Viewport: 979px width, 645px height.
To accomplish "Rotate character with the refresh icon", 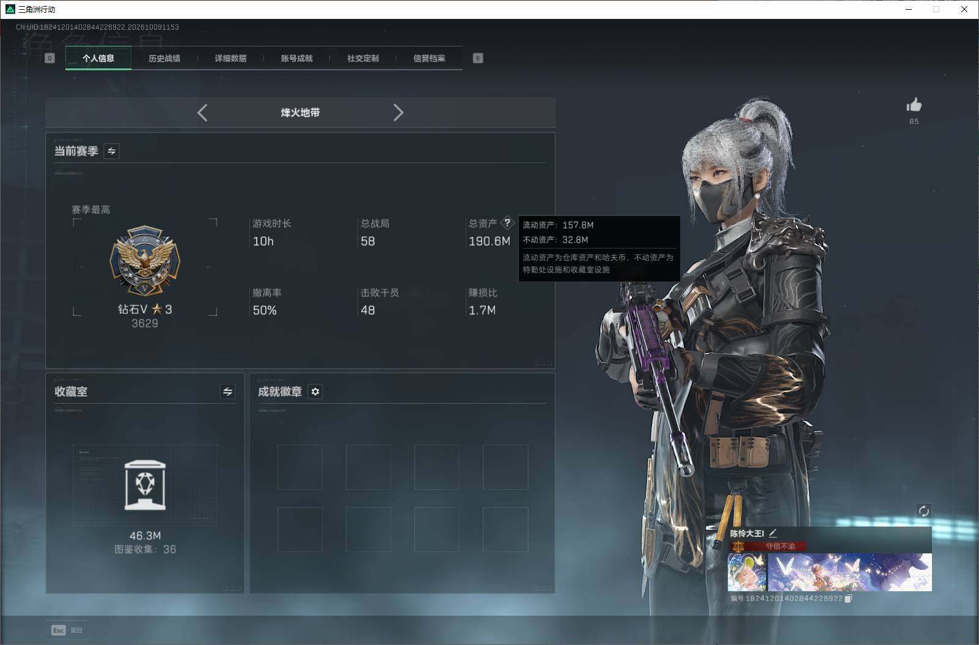I will pyautogui.click(x=923, y=511).
